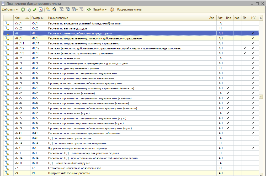Open Help with the question mark icon
This screenshot has width=266, height=176.
(112, 10)
